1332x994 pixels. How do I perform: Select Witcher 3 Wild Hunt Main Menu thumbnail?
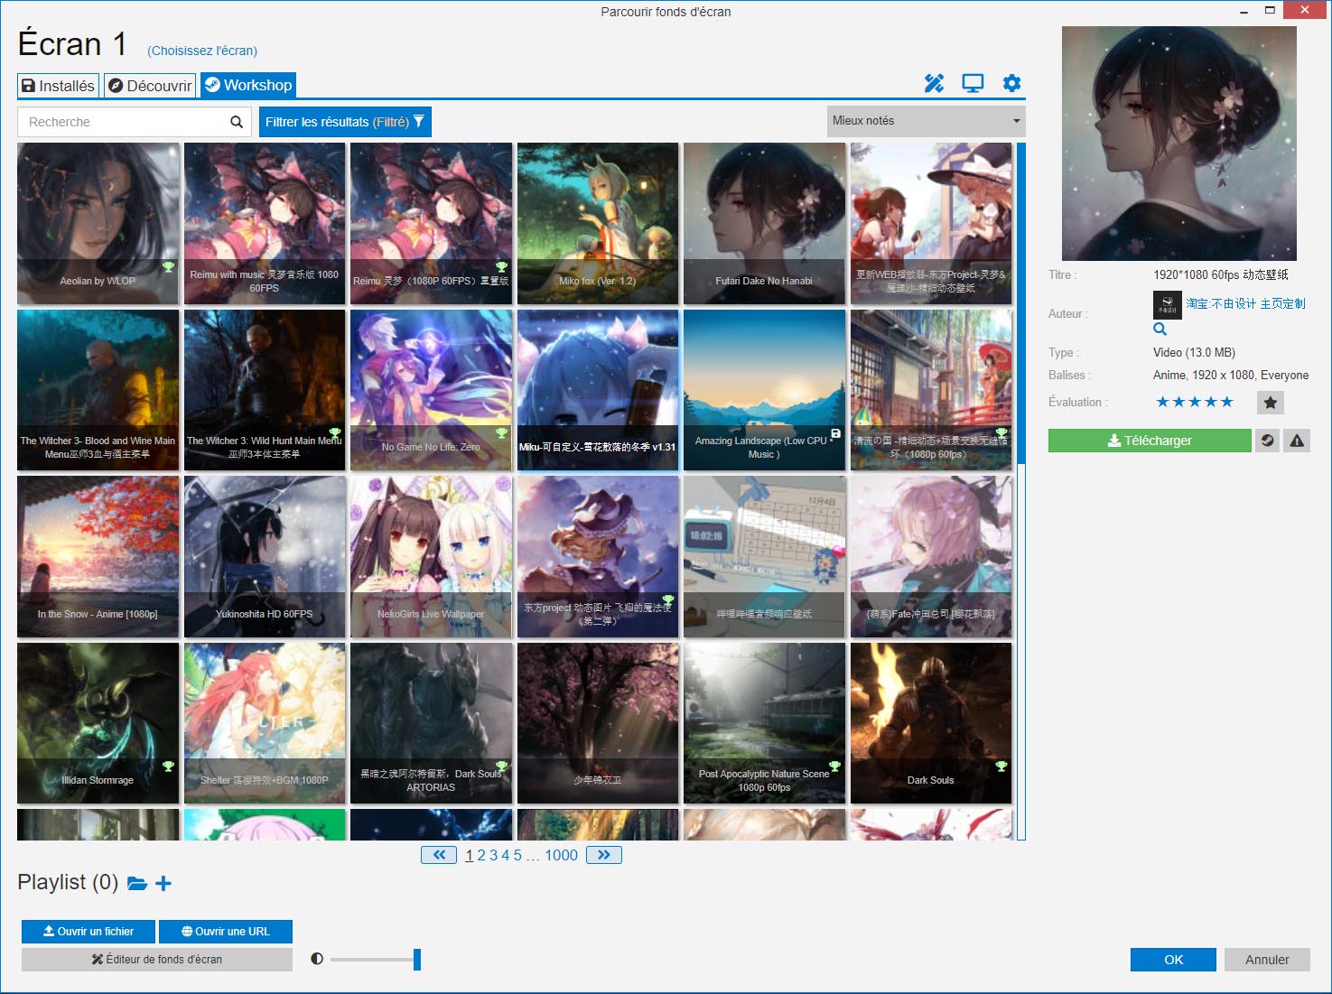[x=265, y=390]
